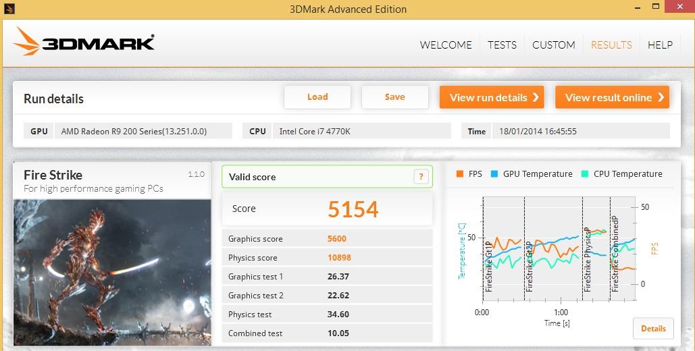Click the Fire Strike screenshot thumbnail
Screen dimensions: 695x351
click(112, 272)
